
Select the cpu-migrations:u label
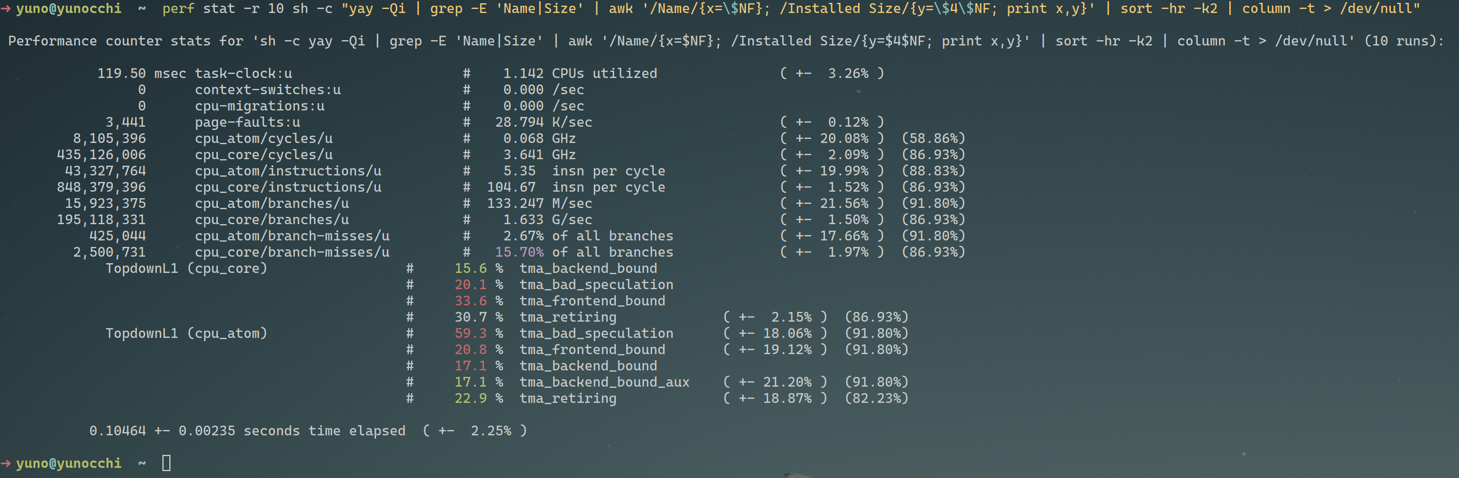(260, 106)
